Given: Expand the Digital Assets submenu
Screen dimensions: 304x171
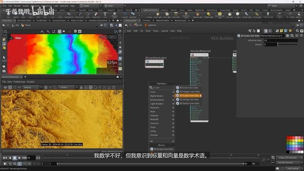Looking at the screenshot, I should click(x=162, y=96).
